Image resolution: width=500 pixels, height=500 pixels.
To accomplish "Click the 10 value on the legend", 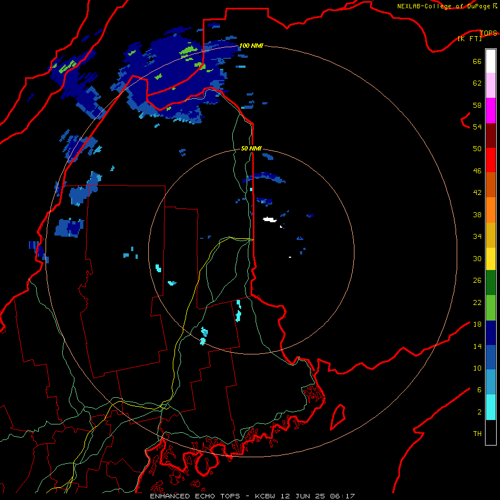I will click(477, 368).
